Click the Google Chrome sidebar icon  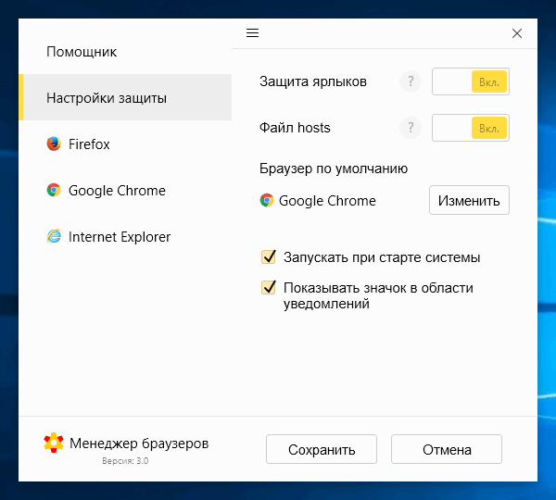pyautogui.click(x=54, y=191)
